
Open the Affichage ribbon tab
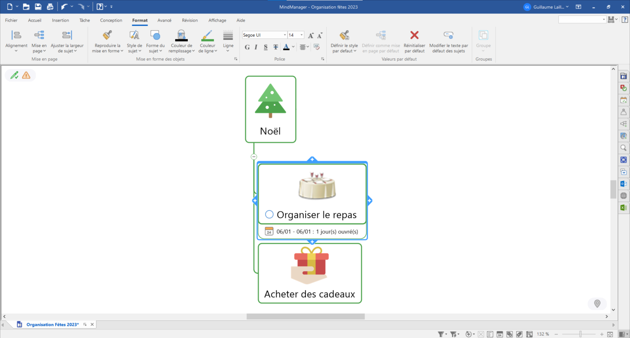(x=217, y=20)
